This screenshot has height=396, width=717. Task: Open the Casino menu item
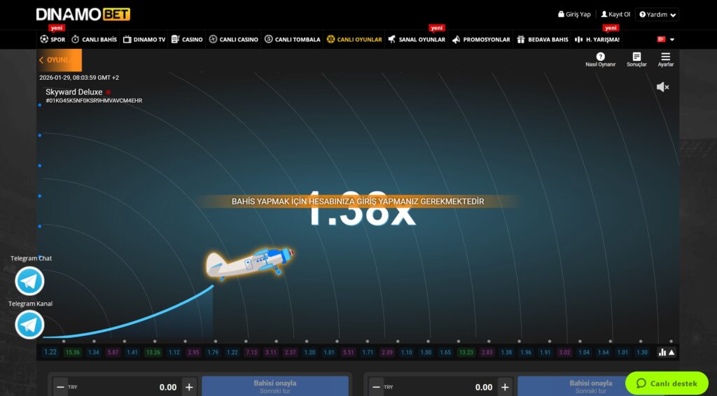187,39
